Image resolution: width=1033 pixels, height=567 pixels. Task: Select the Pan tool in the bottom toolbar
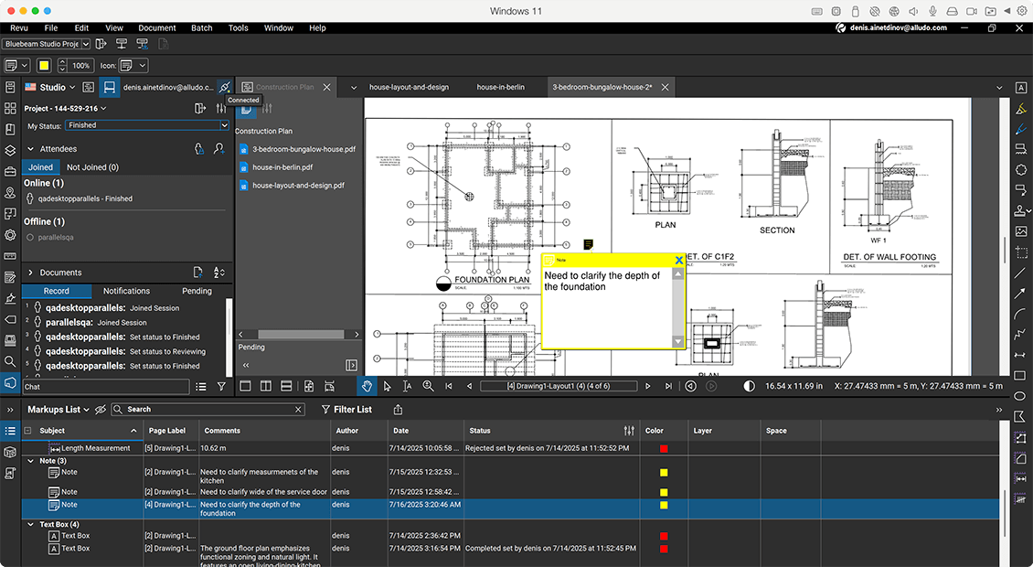tap(367, 385)
